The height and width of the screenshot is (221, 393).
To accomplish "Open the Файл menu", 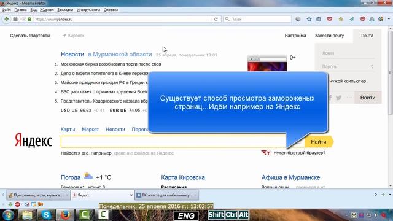I will 6,10.
